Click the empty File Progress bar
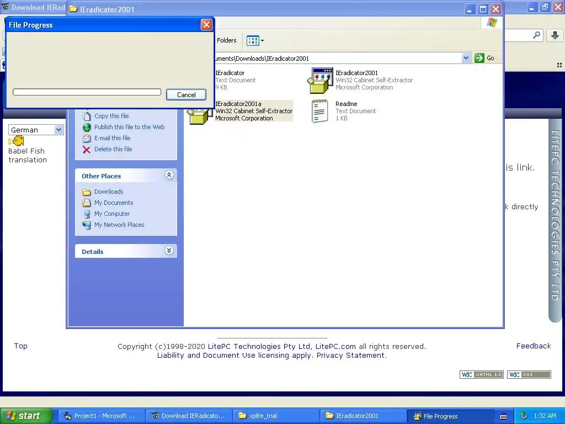Image resolution: width=565 pixels, height=424 pixels. [x=87, y=92]
